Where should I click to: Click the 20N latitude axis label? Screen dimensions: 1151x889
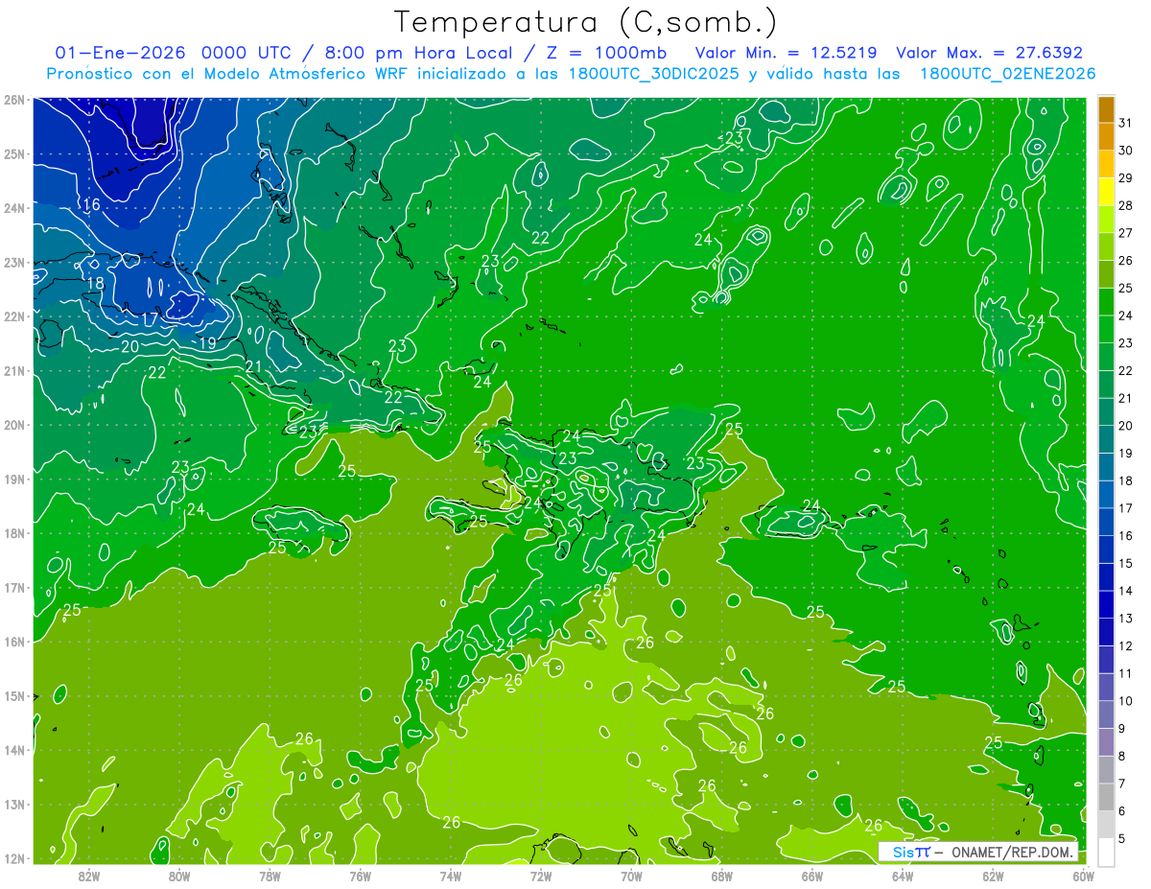13,425
